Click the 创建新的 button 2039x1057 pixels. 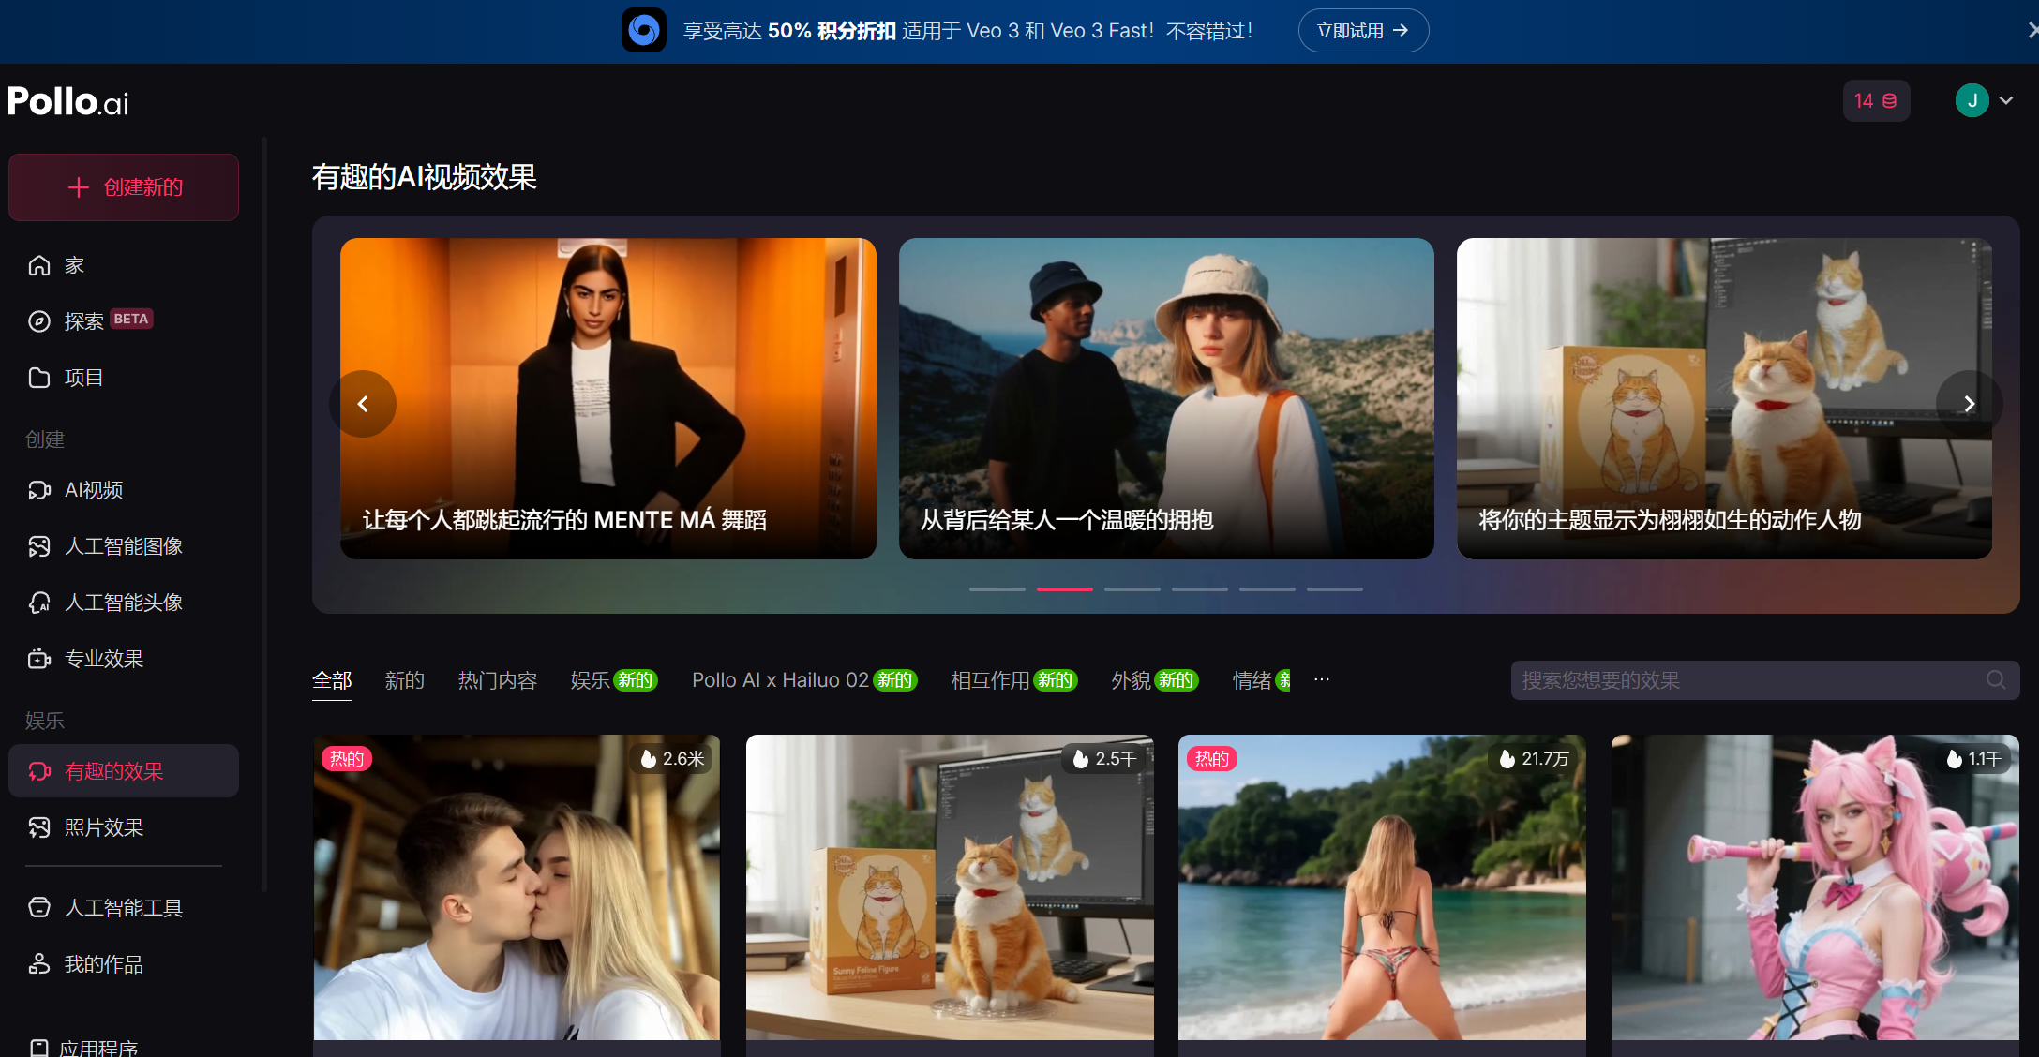click(x=124, y=187)
